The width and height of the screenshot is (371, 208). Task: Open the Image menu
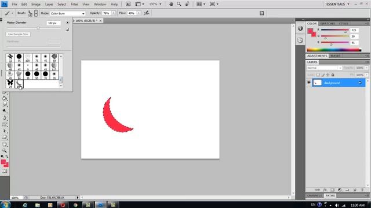tap(36, 4)
